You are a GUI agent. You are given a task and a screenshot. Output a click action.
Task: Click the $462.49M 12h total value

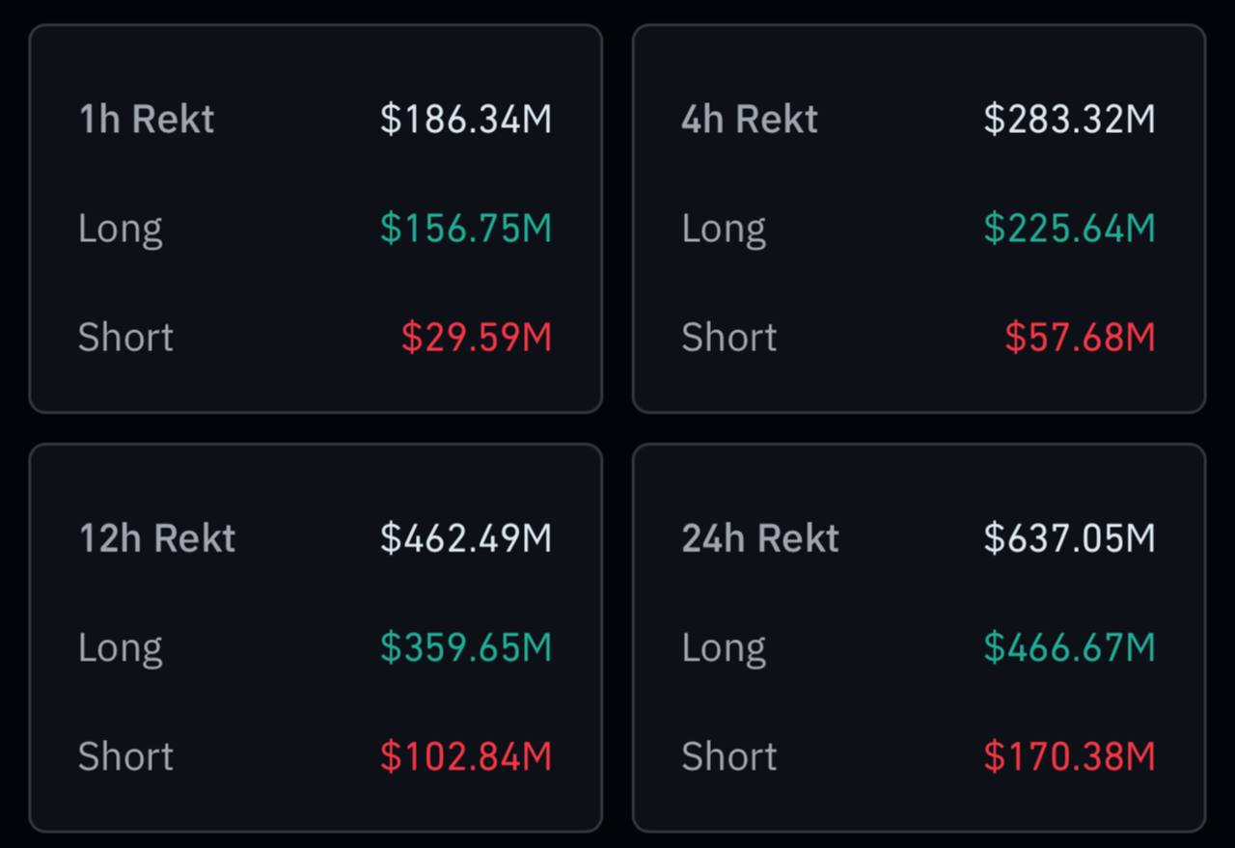(x=465, y=537)
